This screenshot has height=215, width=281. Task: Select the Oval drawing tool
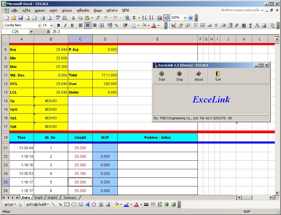click(x=74, y=204)
